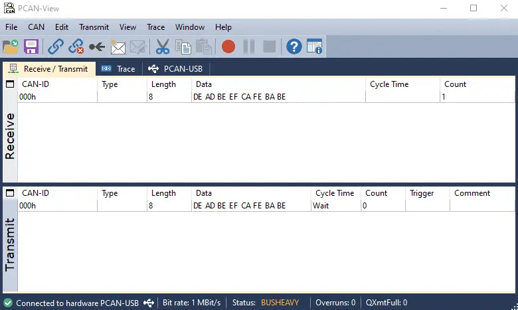Click the Trigger column header in Transmit list

422,193
